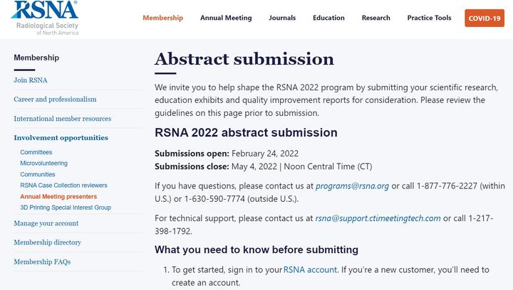Viewport: 513px width, 290px height.
Task: Open Join RSNA sidebar link
Action: coord(31,80)
